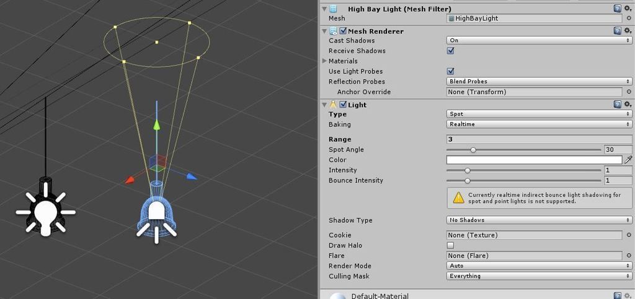635x299 pixels.
Task: Click the Spot Angle property label
Action: (346, 150)
